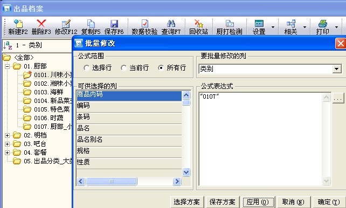Viewport: 346px width, 208px height.
Task: Select the 所有行 radio button
Action: (x=161, y=68)
